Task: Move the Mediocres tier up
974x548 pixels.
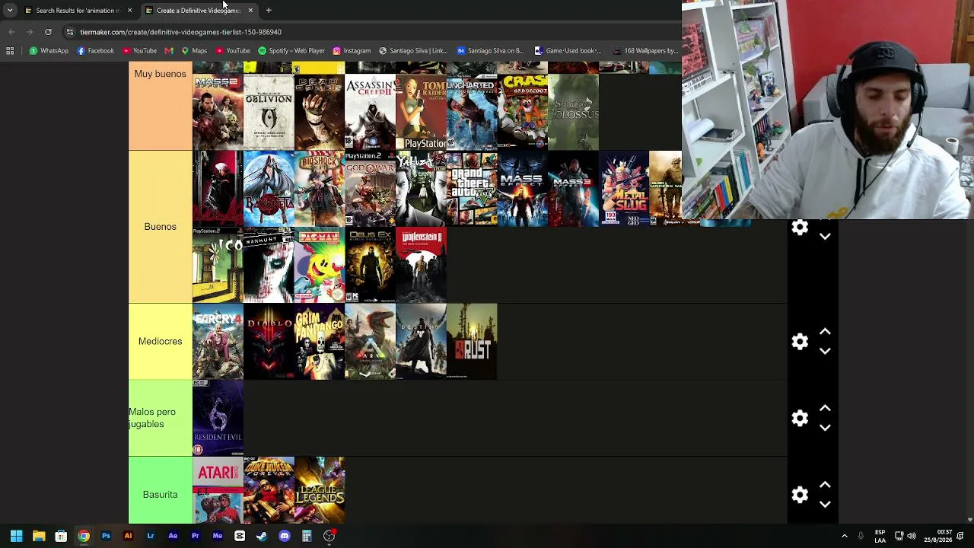Action: [x=825, y=332]
